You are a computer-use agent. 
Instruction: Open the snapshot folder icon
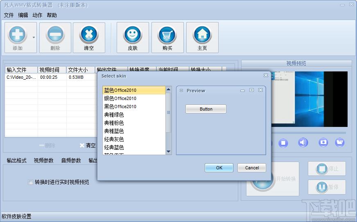[339, 142]
